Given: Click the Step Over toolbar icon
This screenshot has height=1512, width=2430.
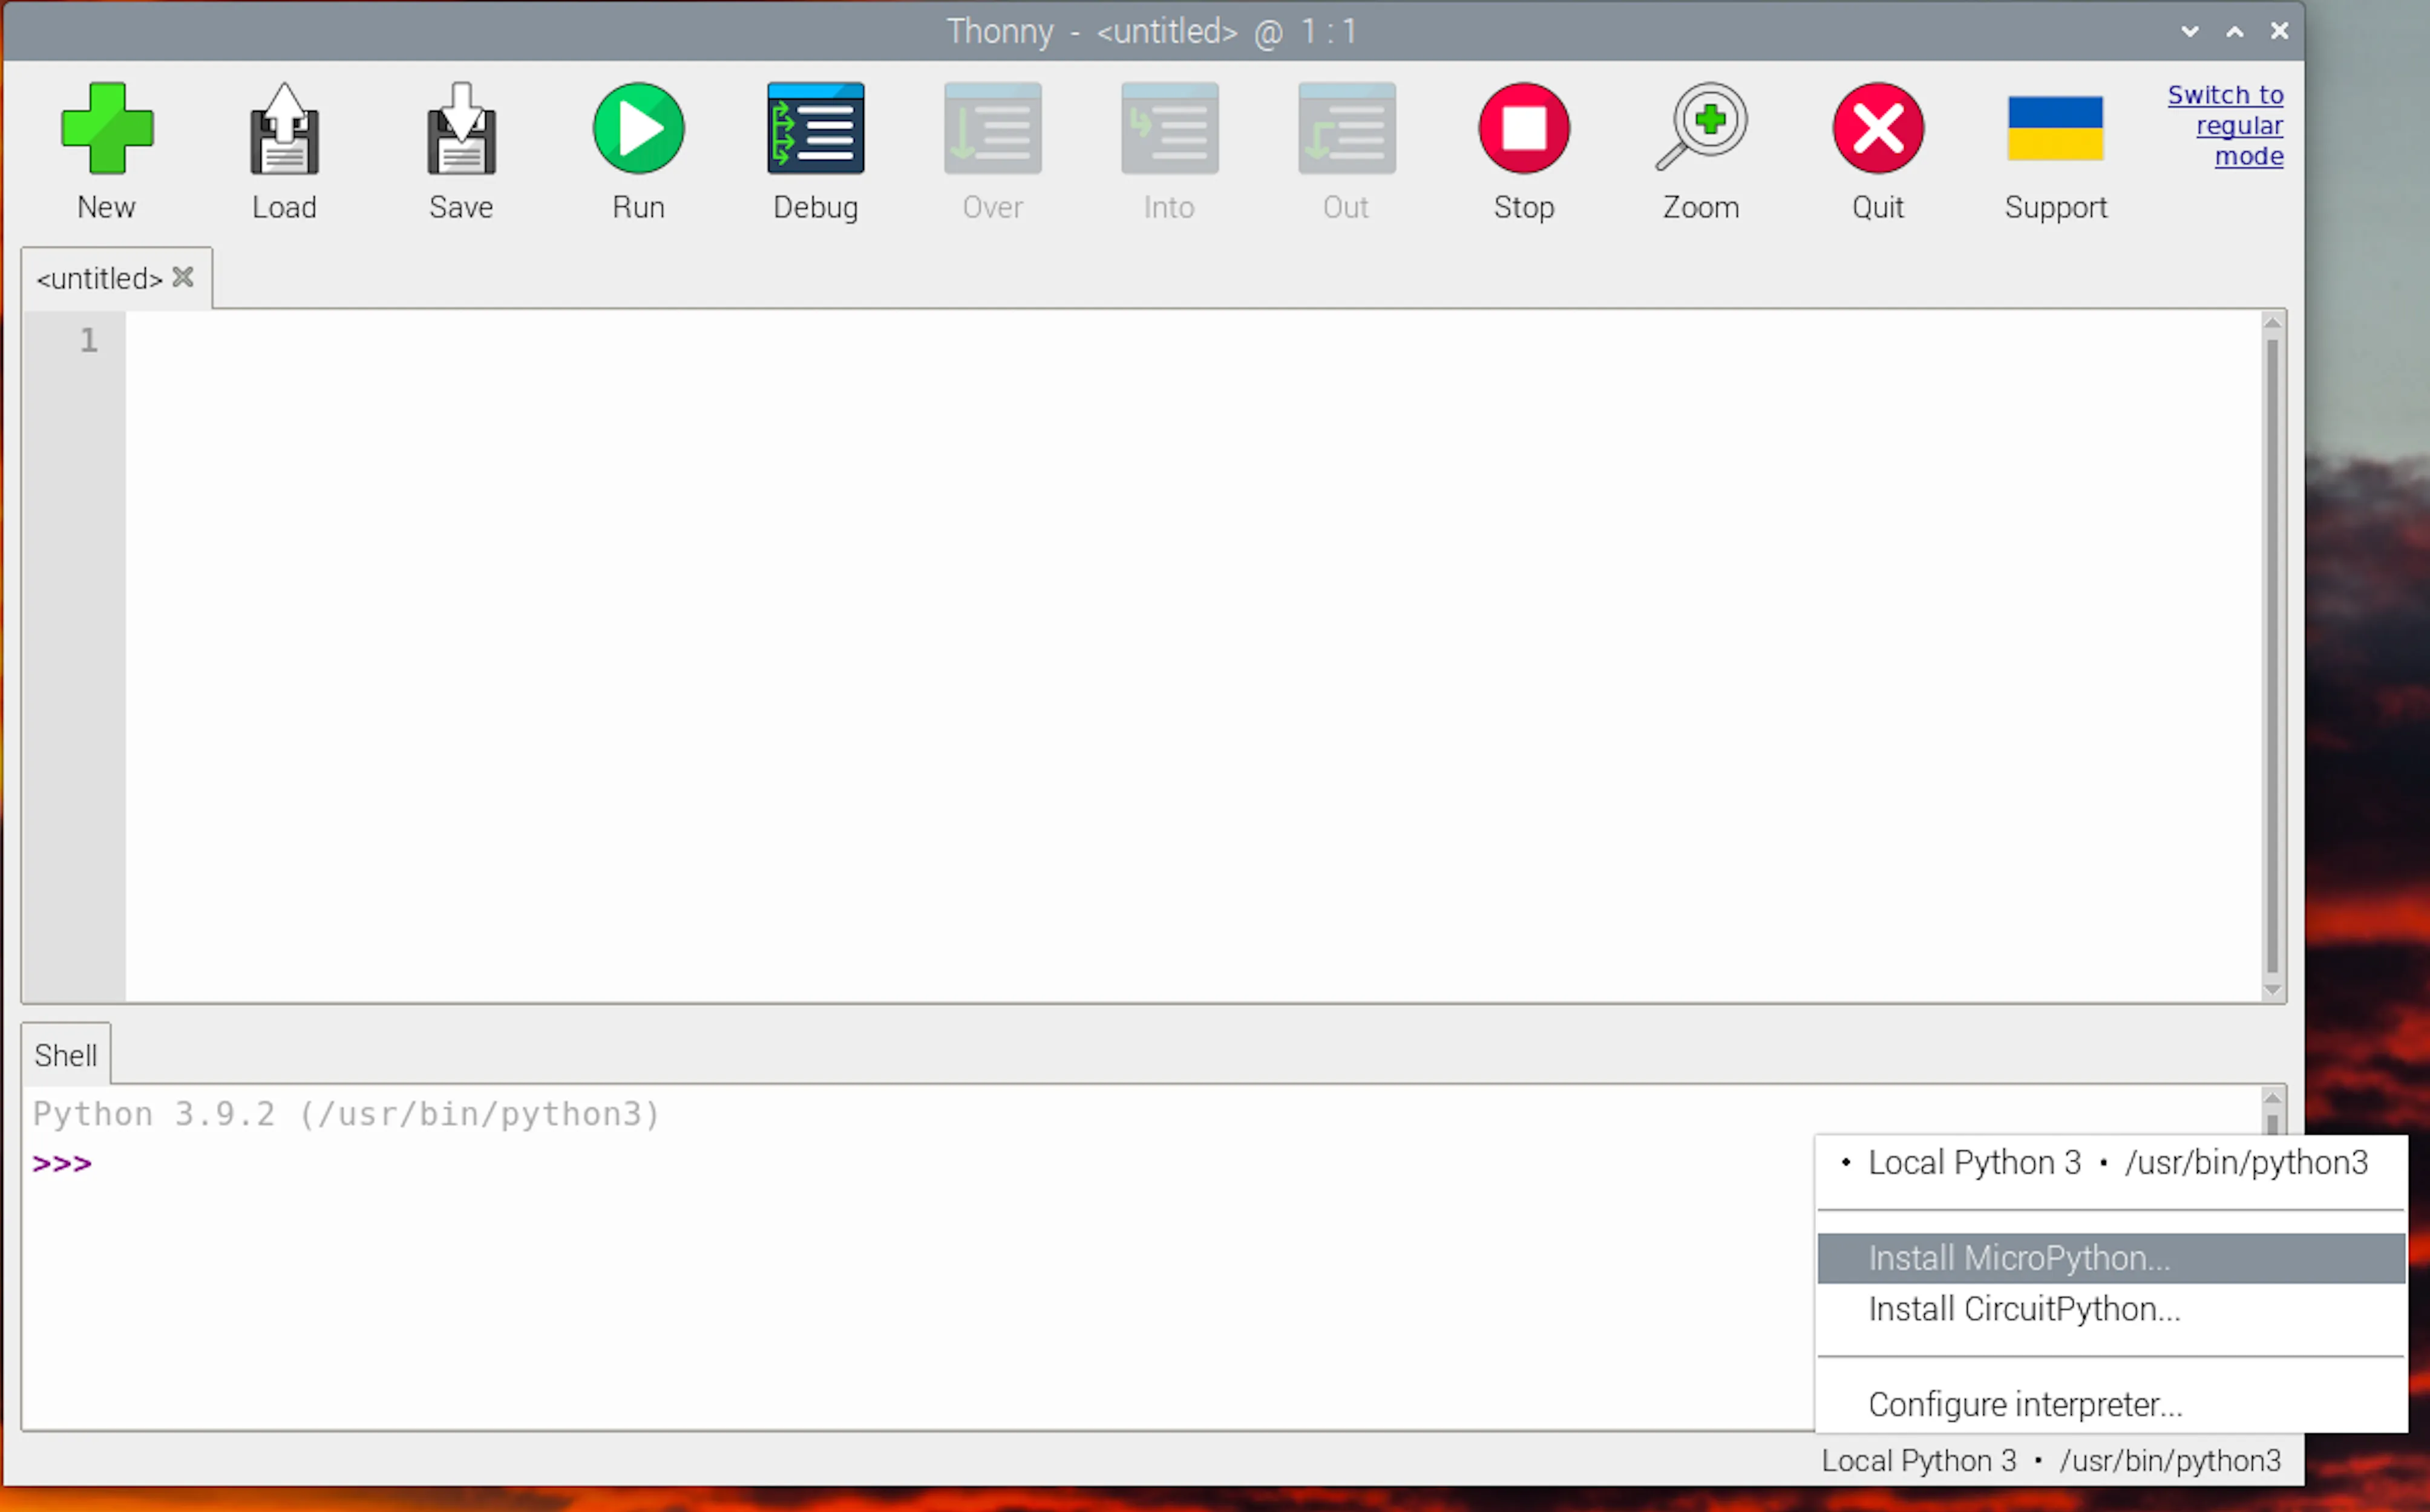Looking at the screenshot, I should (x=992, y=129).
